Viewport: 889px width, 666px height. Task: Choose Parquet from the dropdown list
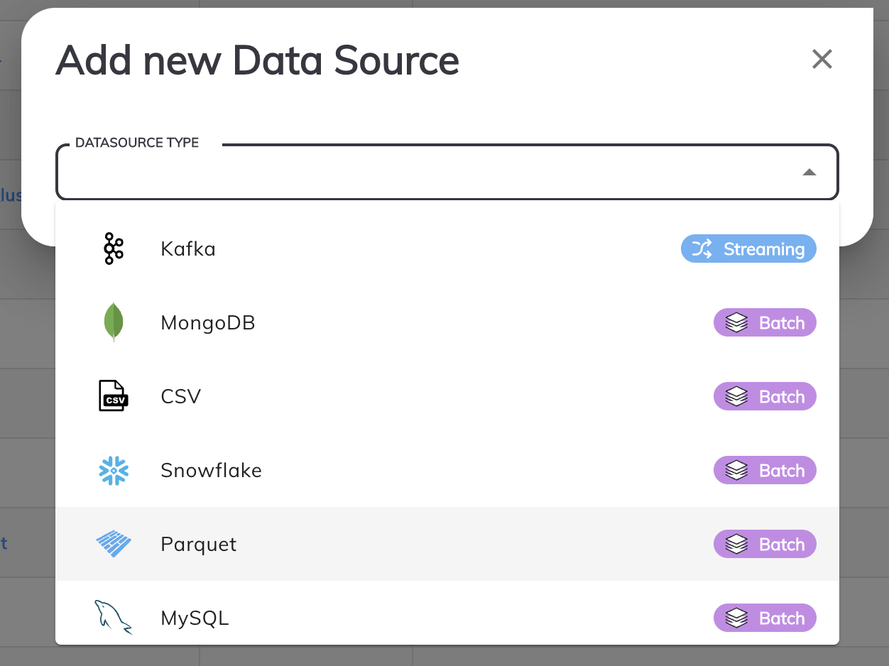(x=199, y=545)
